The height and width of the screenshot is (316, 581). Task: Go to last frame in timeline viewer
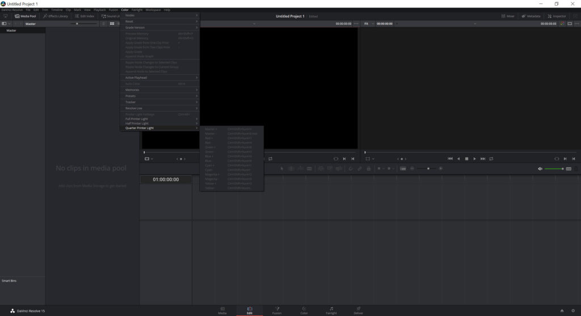(483, 159)
